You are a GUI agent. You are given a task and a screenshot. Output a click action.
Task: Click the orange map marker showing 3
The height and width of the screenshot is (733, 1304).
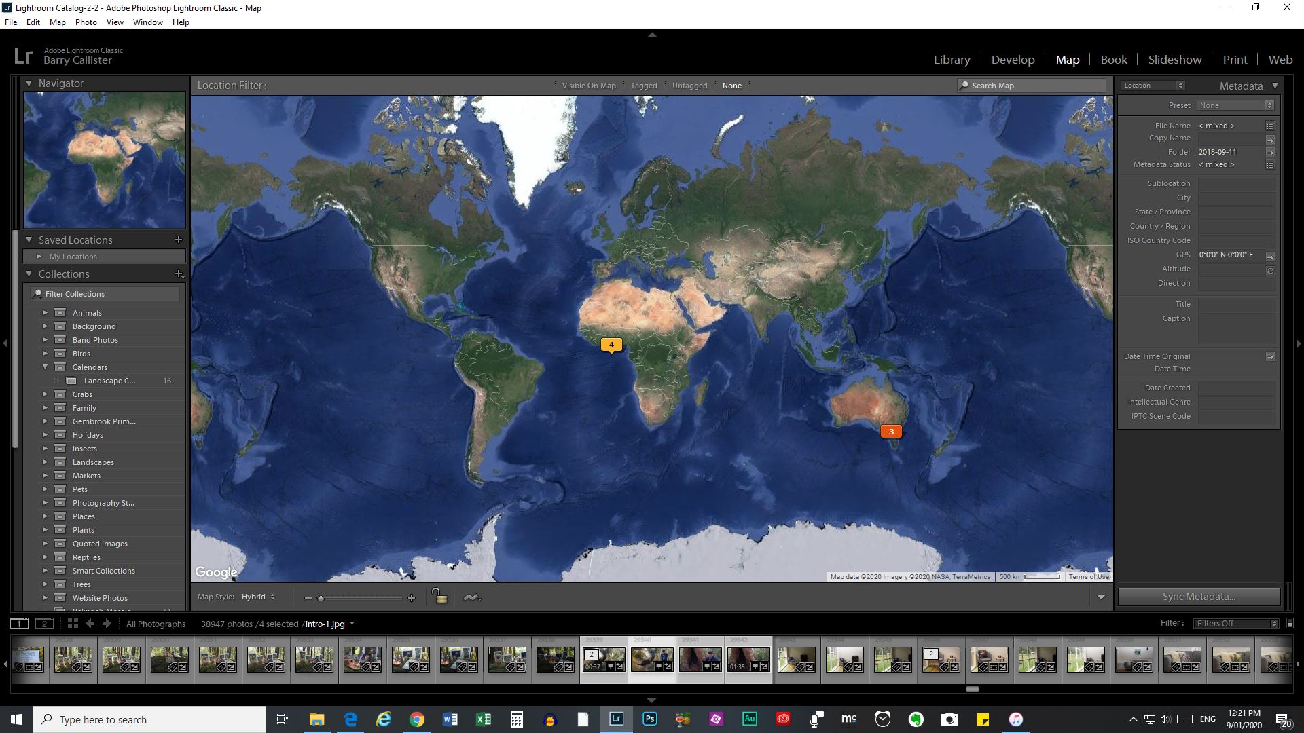891,432
